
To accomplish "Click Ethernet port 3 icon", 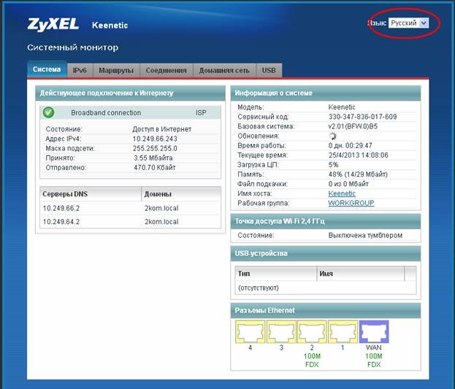I will click(x=281, y=333).
